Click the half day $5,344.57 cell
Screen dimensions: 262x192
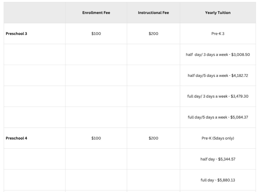pyautogui.click(x=218, y=159)
